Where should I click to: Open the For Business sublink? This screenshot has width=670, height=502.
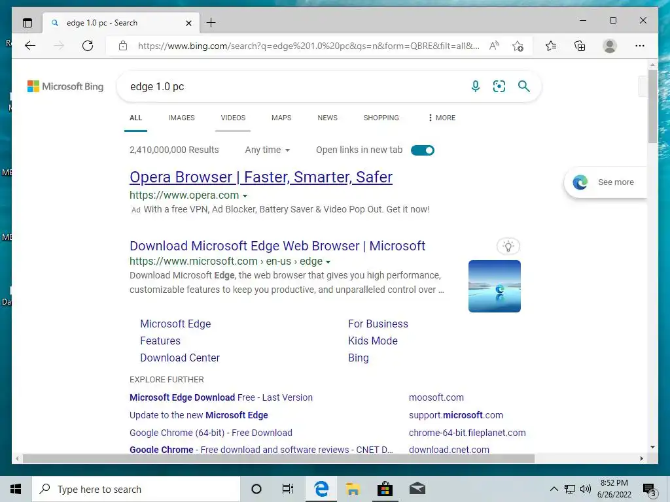[x=378, y=324]
